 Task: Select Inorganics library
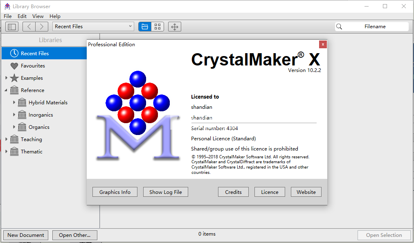pos(40,115)
